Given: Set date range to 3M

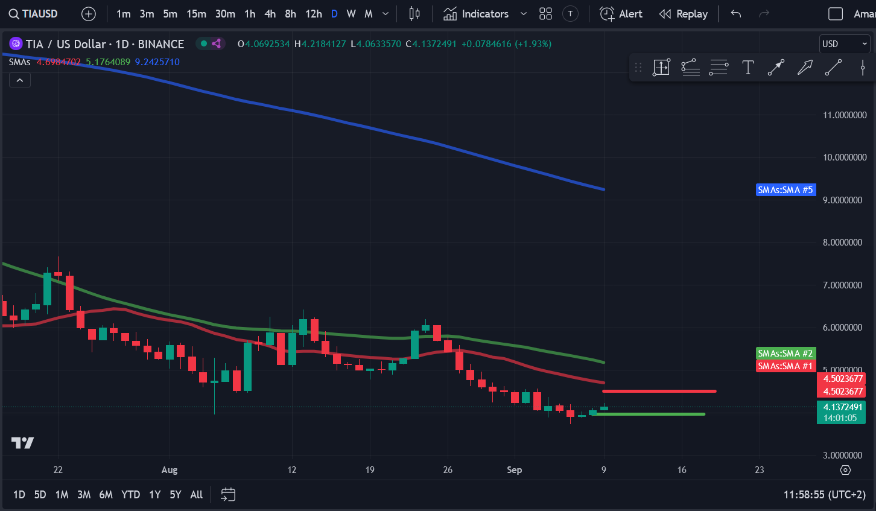Looking at the screenshot, I should (84, 495).
